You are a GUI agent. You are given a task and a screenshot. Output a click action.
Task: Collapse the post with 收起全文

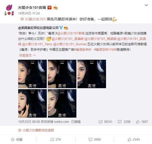coord(28,55)
